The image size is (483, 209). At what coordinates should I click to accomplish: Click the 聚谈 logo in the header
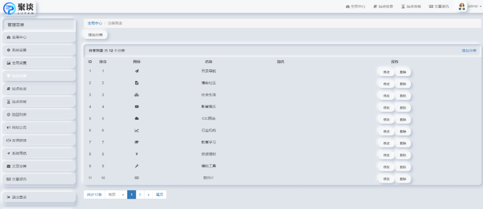point(19,7)
